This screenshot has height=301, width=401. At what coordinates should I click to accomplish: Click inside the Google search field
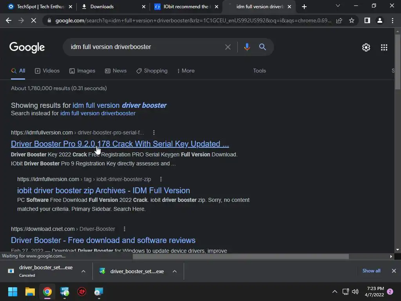click(x=146, y=47)
